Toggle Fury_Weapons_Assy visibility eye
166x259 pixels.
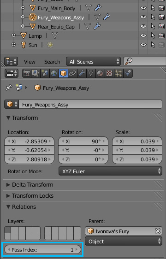tap(143, 17)
